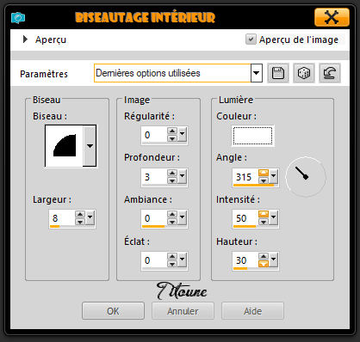Screen dimensions: 360x342
Task: Click the PaintShop Pro logo in the title bar
Action: pyautogui.click(x=18, y=18)
